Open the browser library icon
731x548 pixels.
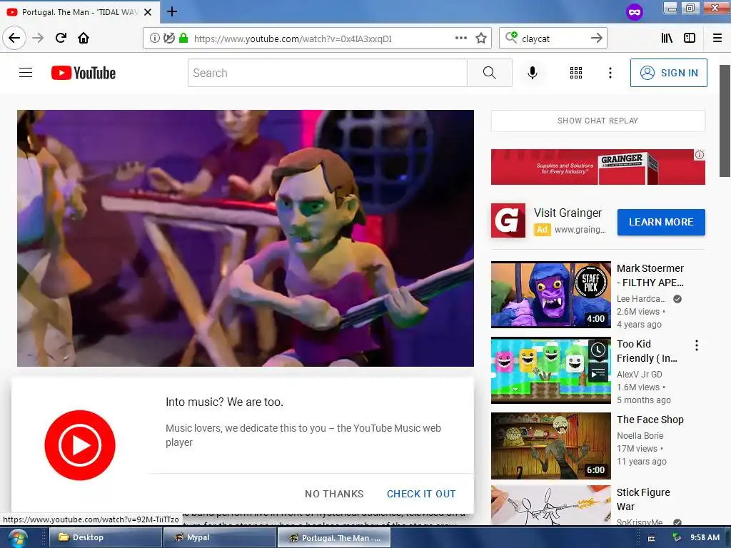pos(667,39)
